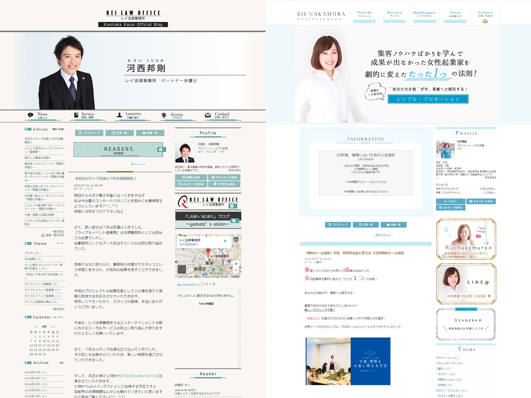Viewport: 531px width, 398px height.
Task: Click the Contact envelope icon in Rei blog
Action: pyautogui.click(x=208, y=115)
